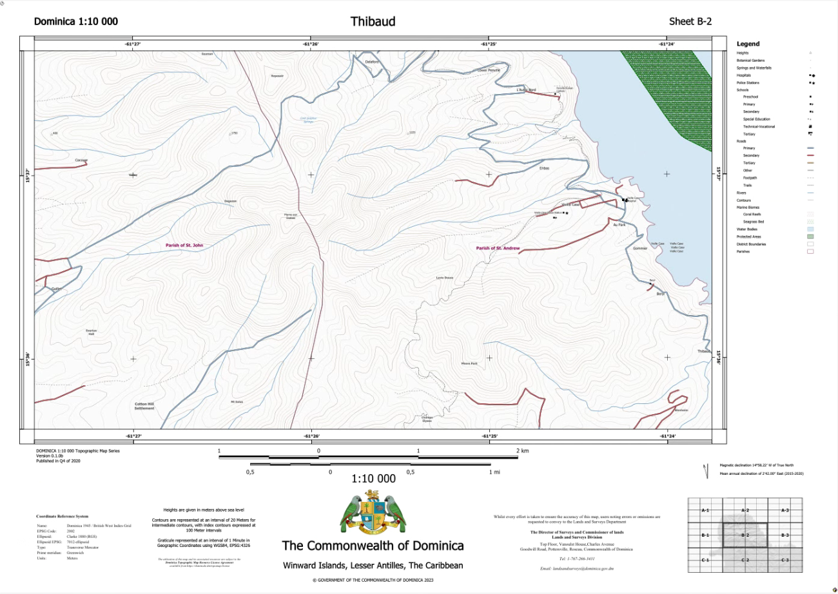The width and height of the screenshot is (838, 594).
Task: Click the Lower Penville place name
Action: pyautogui.click(x=489, y=69)
